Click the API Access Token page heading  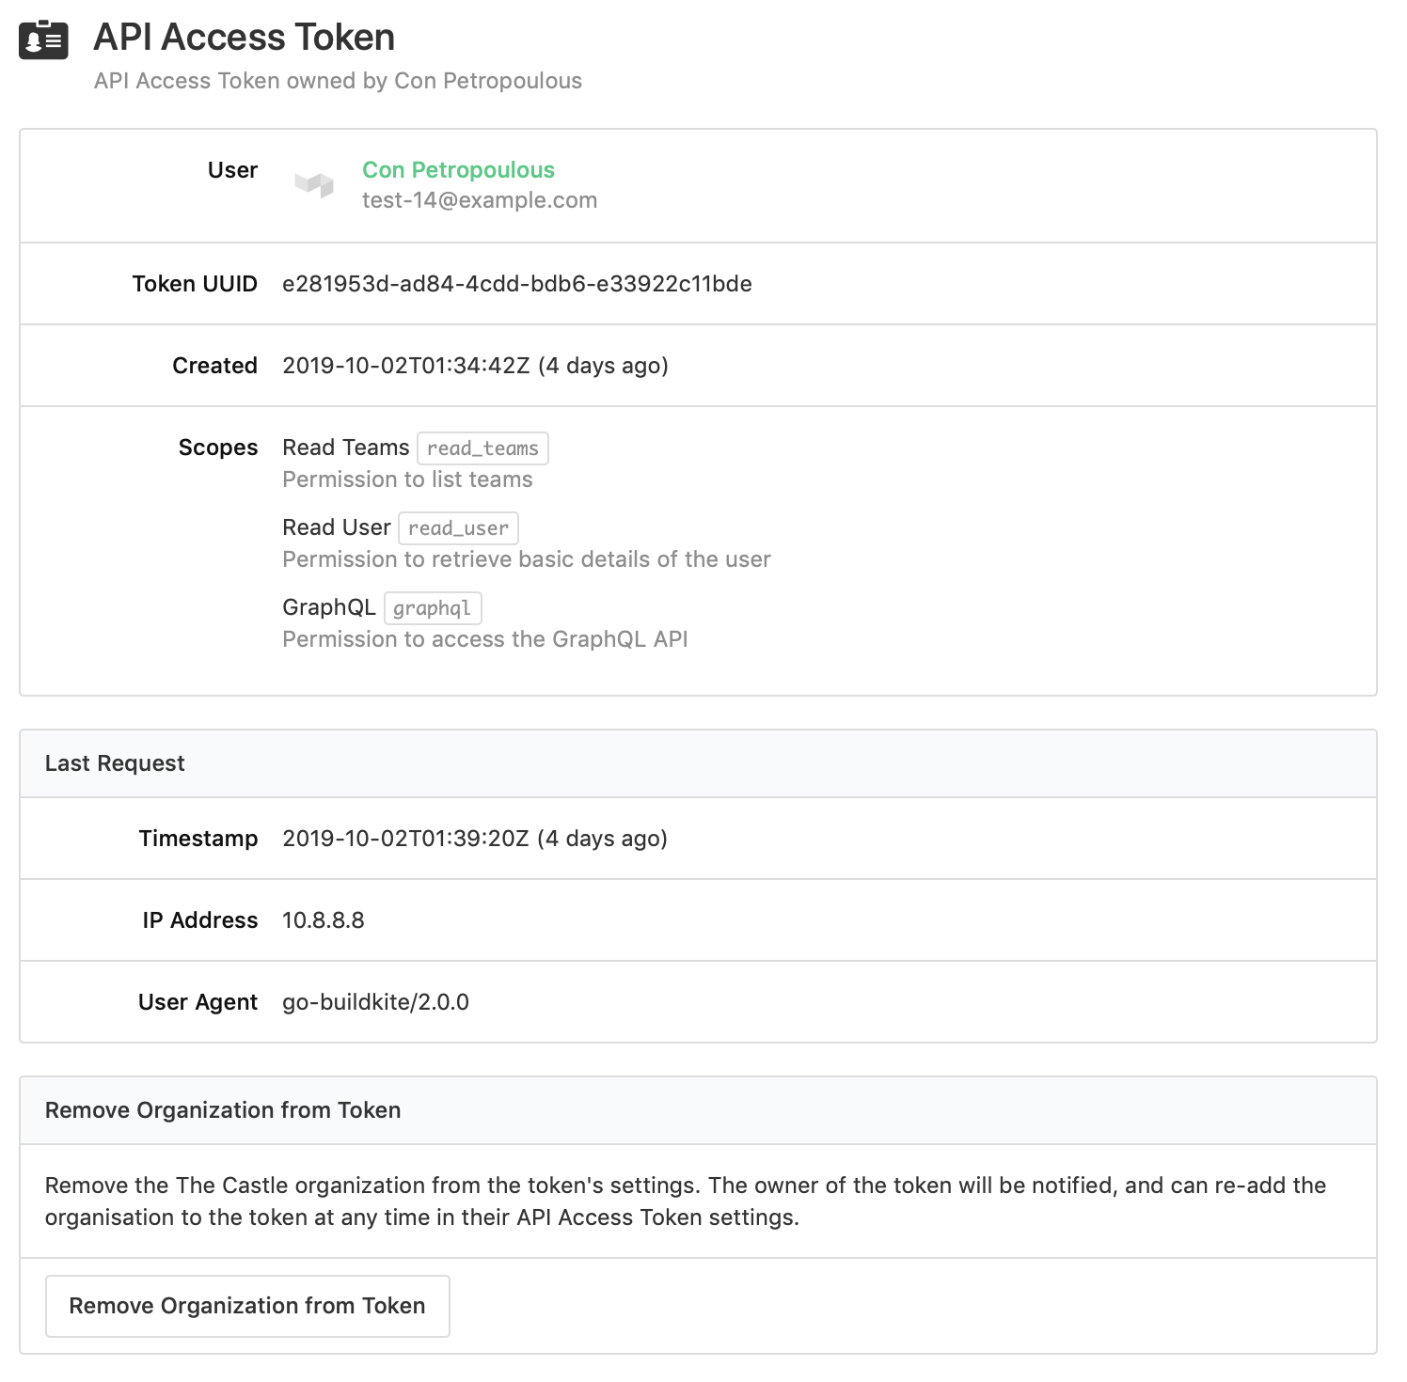245,38
